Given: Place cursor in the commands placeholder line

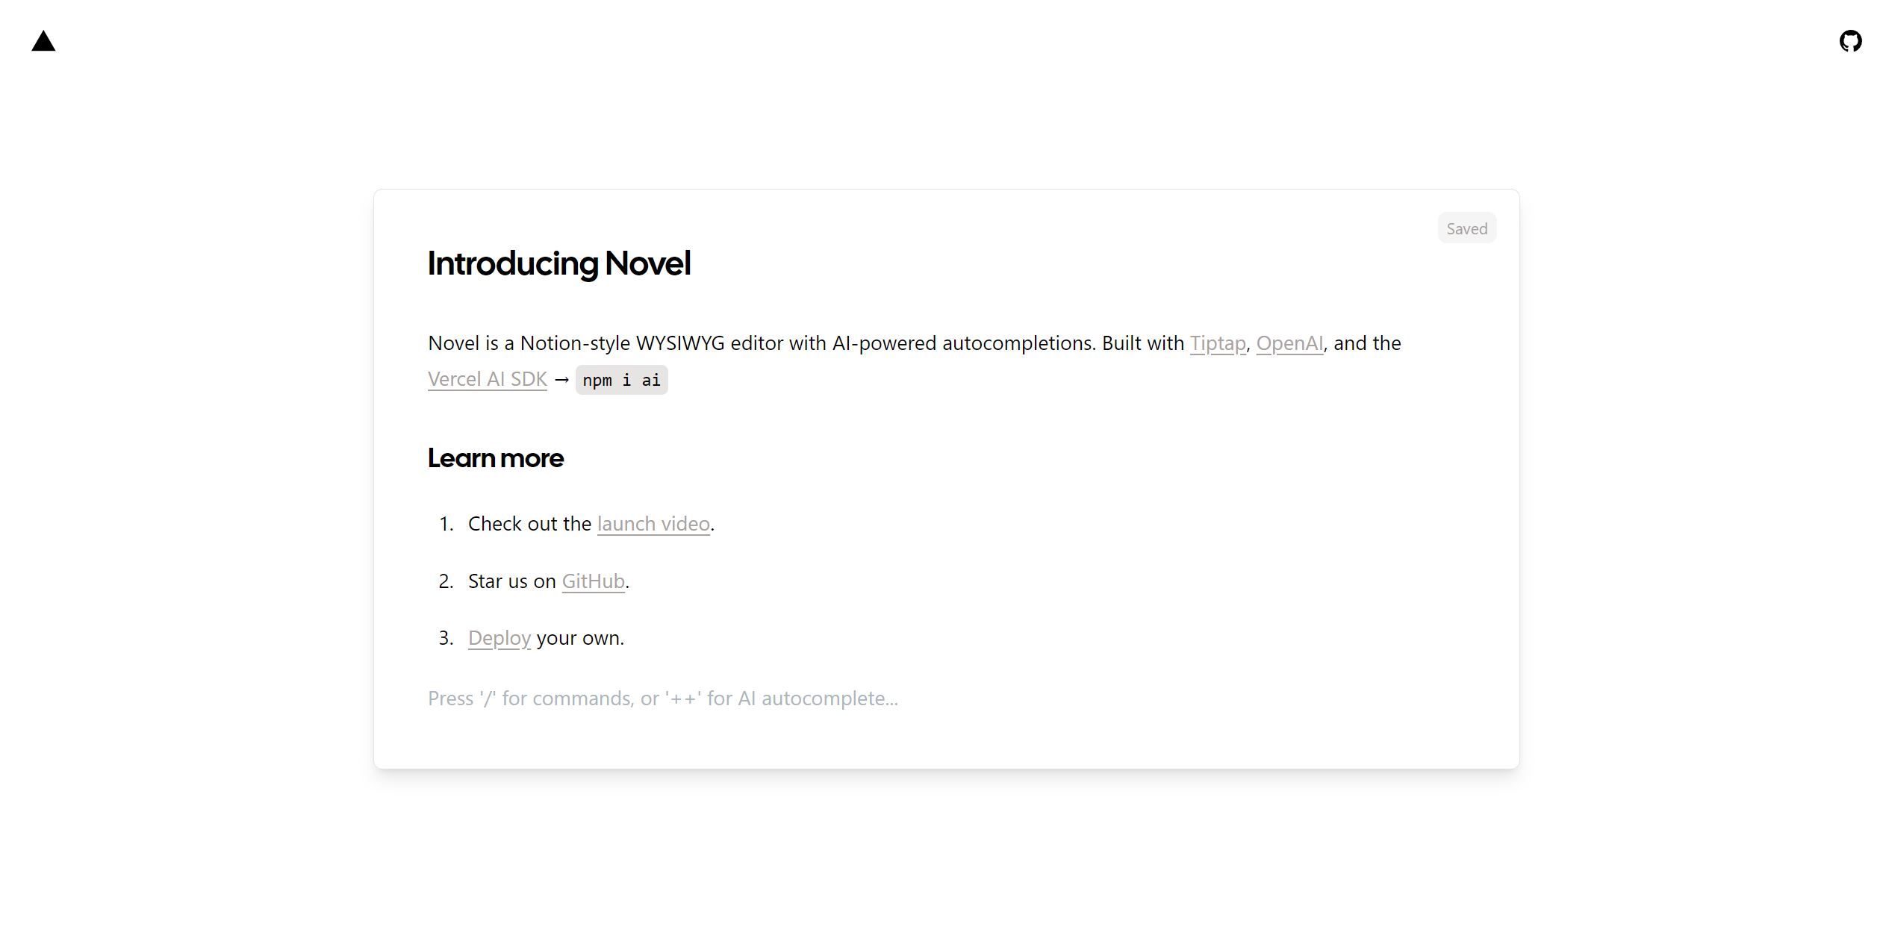Looking at the screenshot, I should point(662,698).
